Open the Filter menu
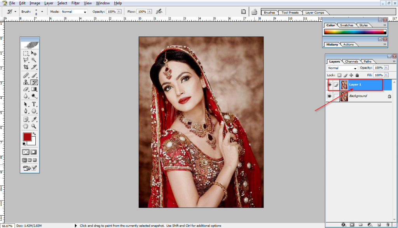The height and width of the screenshot is (228, 398). (x=75, y=3)
